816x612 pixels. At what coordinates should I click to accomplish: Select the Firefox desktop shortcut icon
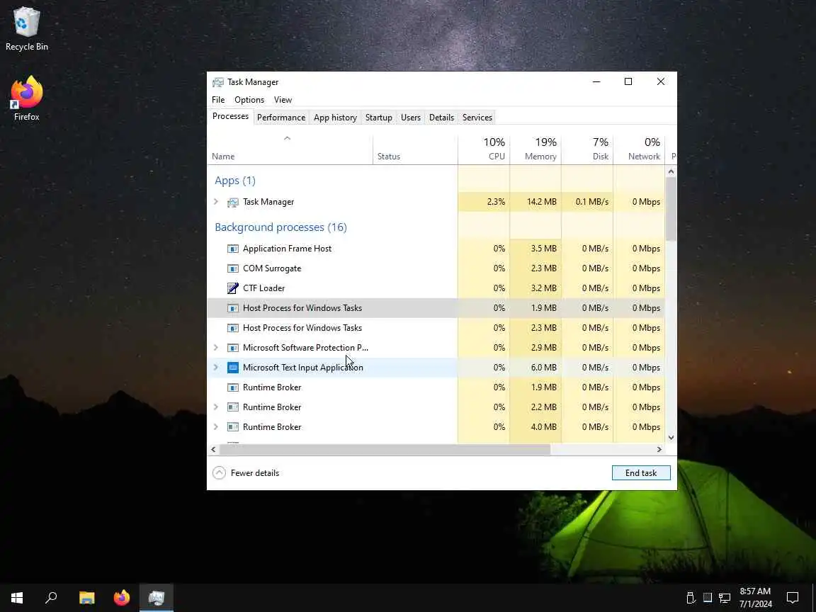[26, 99]
